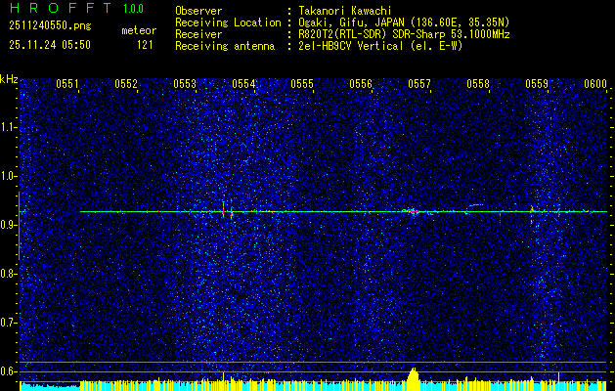Screen dimensions: 615x391
Task: Click the Receiving antenna label
Action: click(x=225, y=46)
